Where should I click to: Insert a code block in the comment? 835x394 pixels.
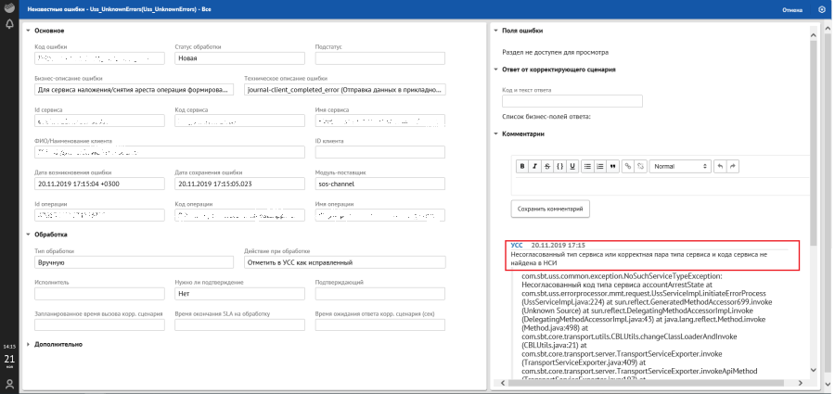coord(559,166)
